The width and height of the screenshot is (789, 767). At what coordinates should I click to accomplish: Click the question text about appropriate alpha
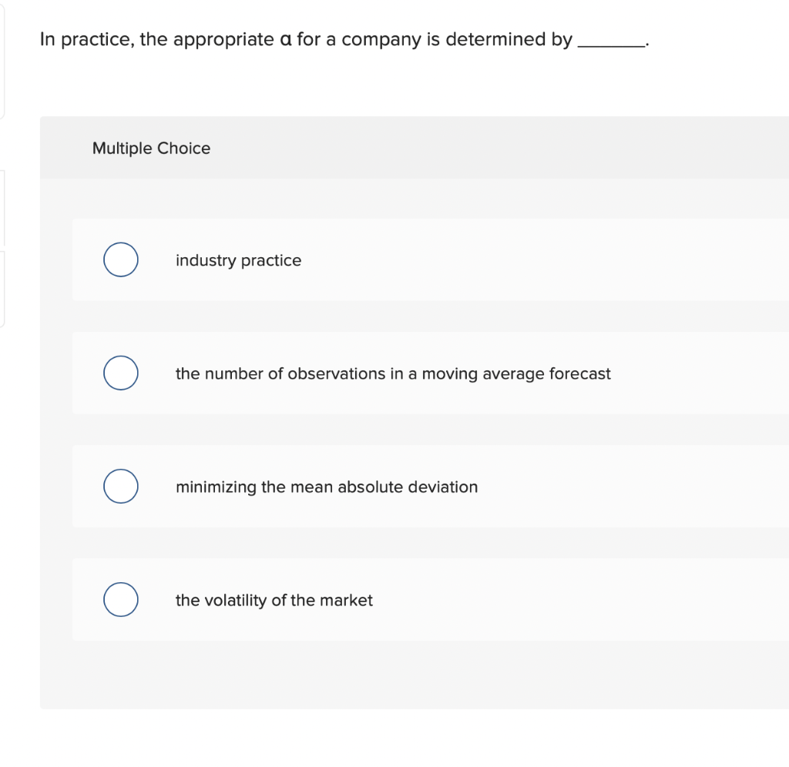tap(308, 39)
